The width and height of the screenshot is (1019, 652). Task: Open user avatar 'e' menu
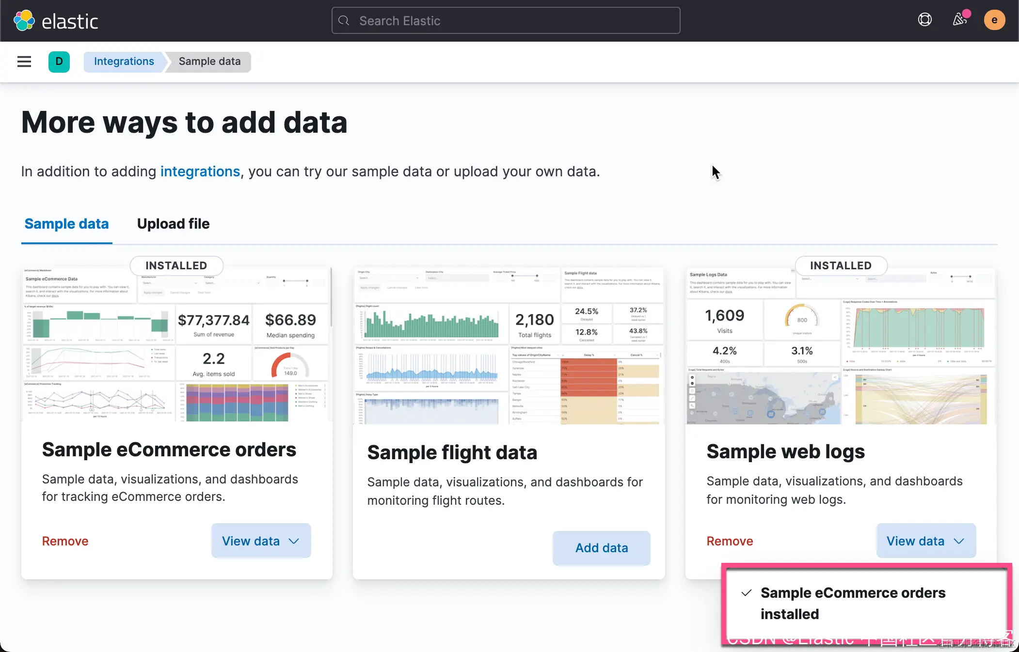994,20
